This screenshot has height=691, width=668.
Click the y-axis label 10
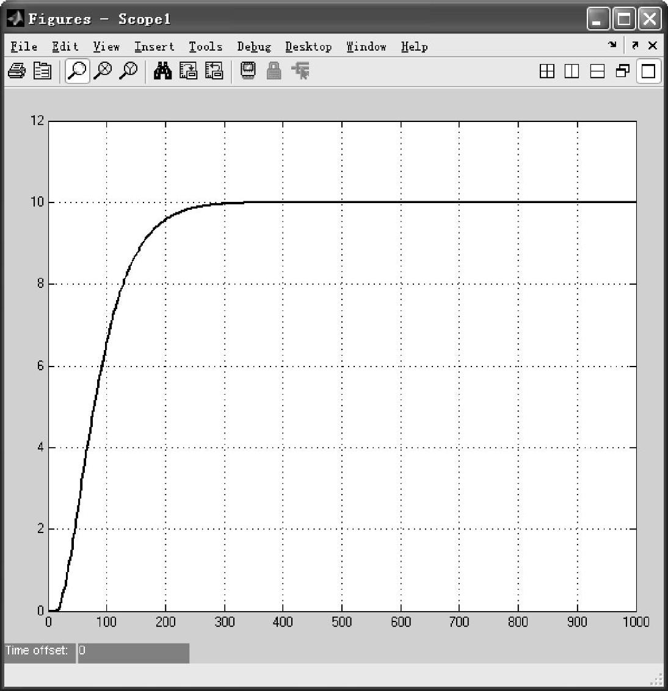pos(37,202)
